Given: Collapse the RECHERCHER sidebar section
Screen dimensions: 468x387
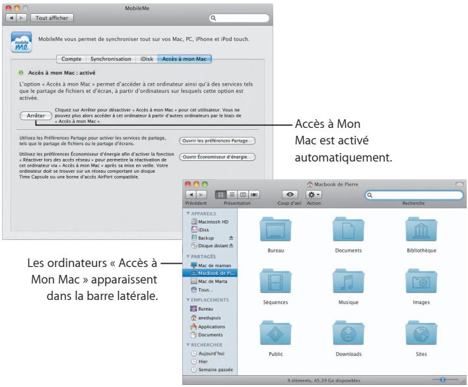Looking at the screenshot, I should 188,345.
